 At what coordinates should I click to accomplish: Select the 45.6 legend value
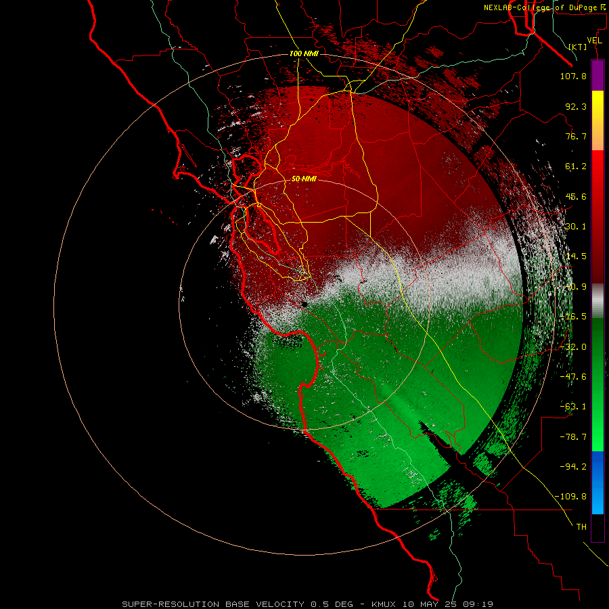coord(576,196)
